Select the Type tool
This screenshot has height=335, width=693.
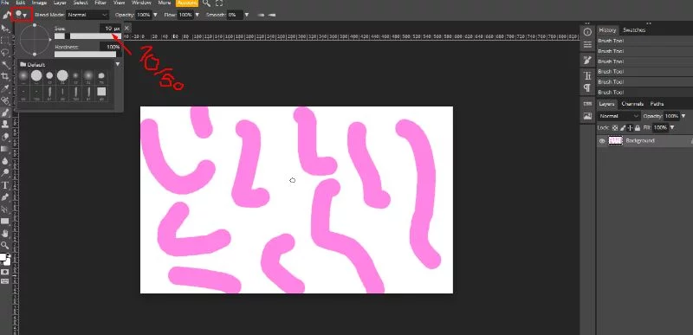click(5, 185)
